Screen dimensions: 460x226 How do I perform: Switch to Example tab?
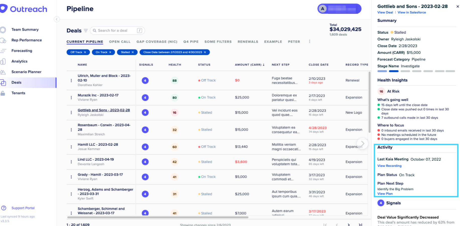pos(273,42)
